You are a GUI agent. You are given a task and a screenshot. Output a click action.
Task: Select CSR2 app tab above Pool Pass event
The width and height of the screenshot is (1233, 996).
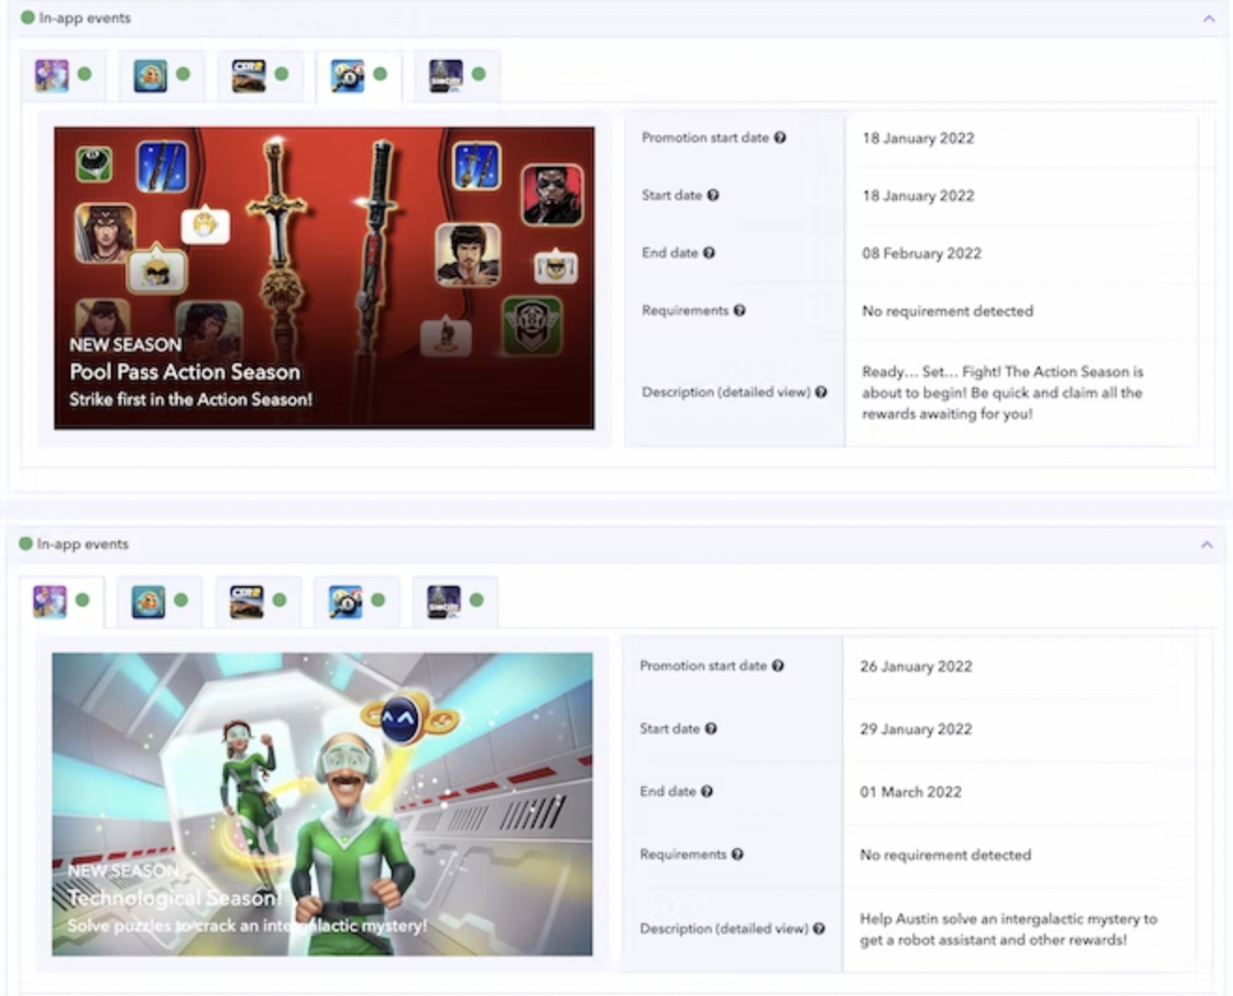pos(249,75)
